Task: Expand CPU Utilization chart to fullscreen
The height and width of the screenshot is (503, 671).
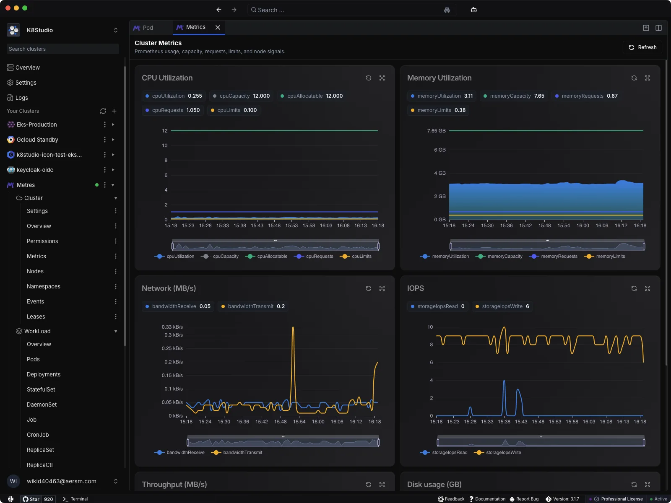Action: click(x=382, y=78)
